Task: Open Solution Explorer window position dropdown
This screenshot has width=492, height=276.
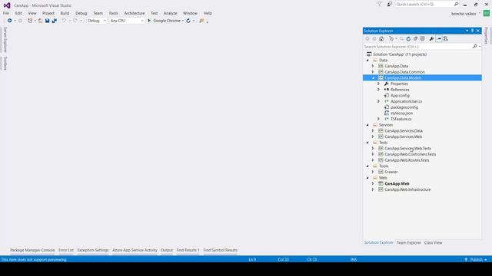Action: pos(467,31)
